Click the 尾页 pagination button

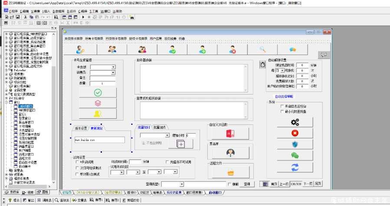click(318, 184)
